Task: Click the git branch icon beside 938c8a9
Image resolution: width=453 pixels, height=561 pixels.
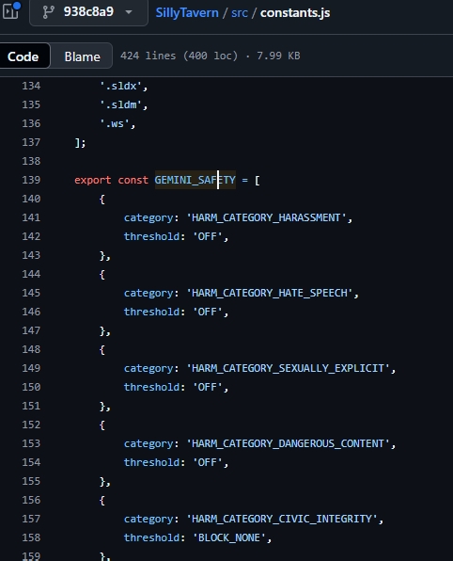Action: 48,12
